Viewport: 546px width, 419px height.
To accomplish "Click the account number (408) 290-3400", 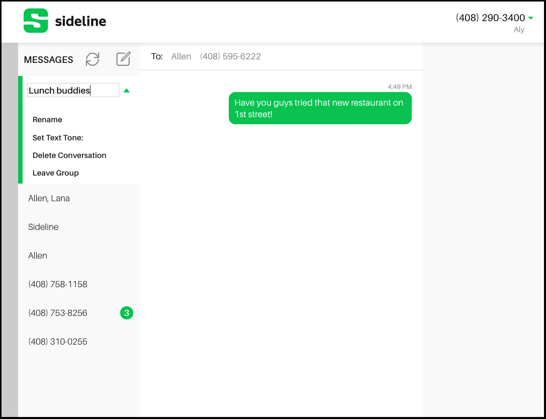I will (x=490, y=18).
